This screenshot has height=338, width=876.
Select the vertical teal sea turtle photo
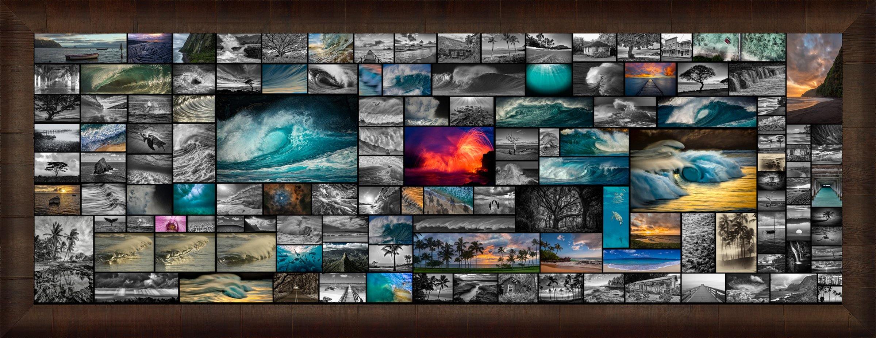pyautogui.click(x=616, y=217)
